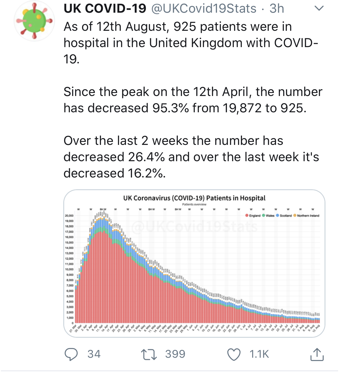Click the 34 replies count

(x=94, y=354)
